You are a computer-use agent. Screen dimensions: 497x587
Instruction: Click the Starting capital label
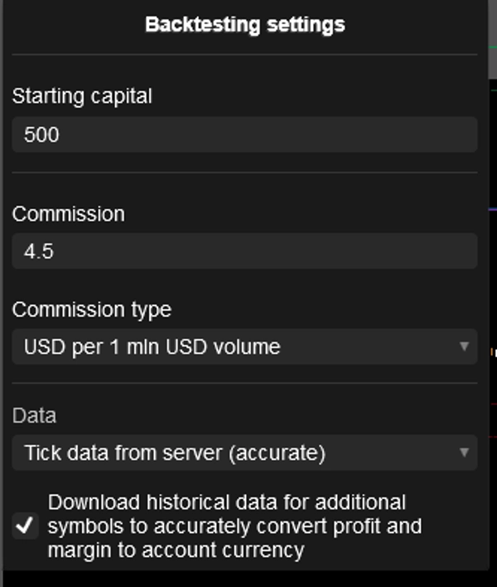pyautogui.click(x=82, y=96)
